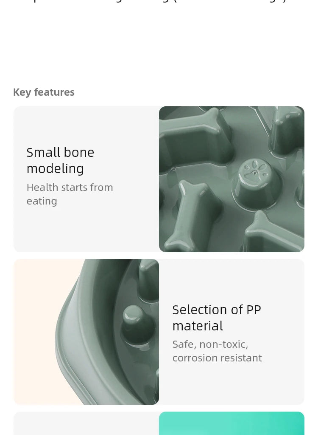Open the bone pattern close-up image
The height and width of the screenshot is (435, 318).
[232, 179]
